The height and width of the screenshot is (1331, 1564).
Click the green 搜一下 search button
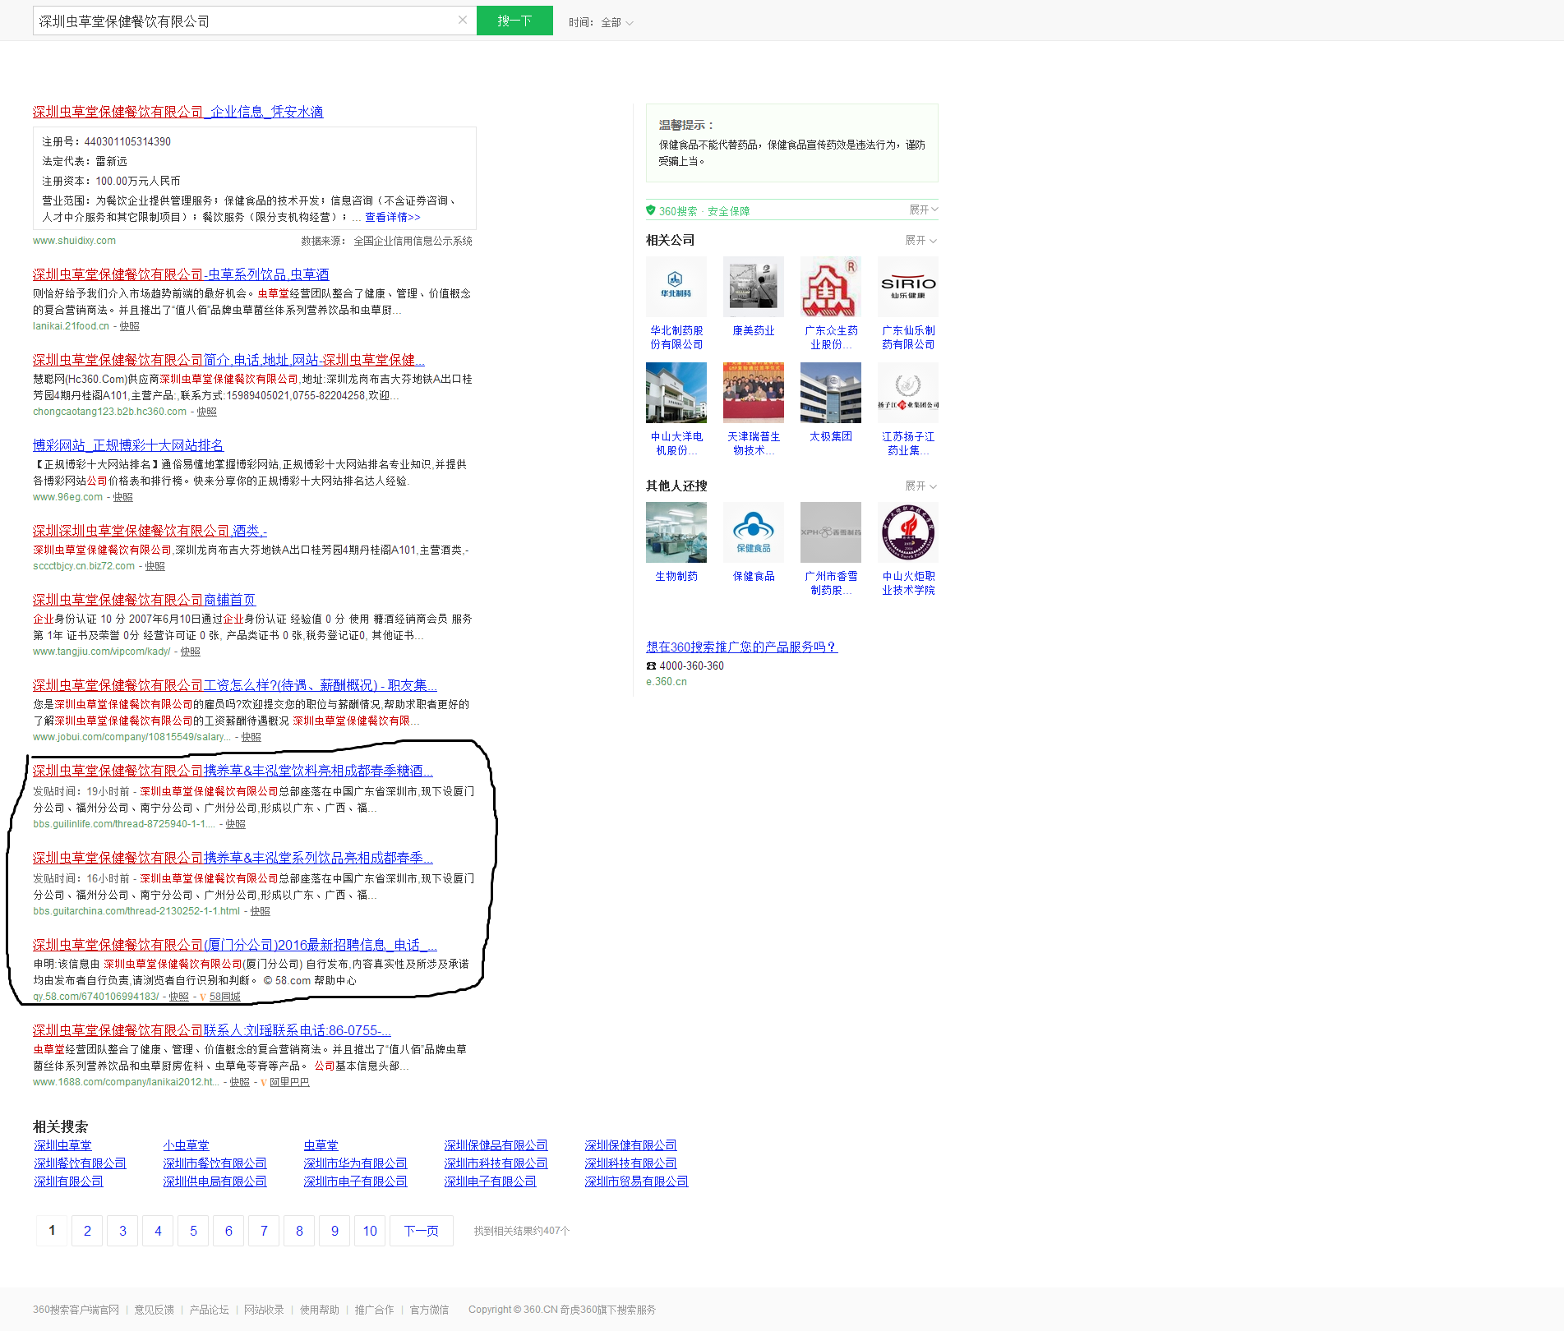pyautogui.click(x=514, y=21)
